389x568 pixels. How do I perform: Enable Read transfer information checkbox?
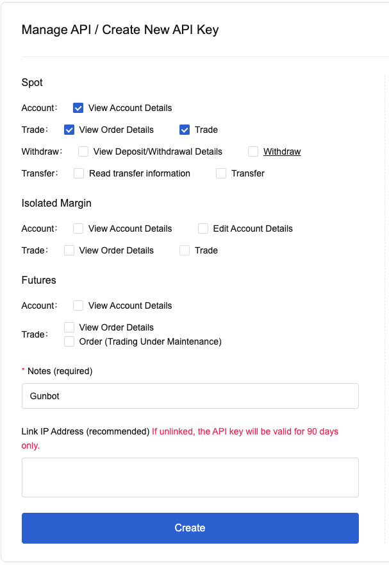pyautogui.click(x=79, y=173)
